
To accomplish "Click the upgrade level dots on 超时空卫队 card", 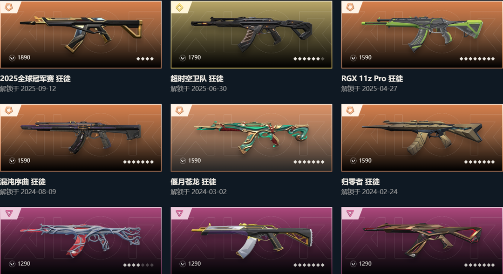I will tap(309, 59).
